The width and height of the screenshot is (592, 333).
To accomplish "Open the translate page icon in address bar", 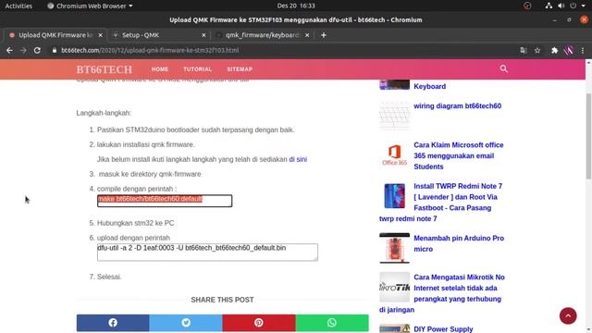I will 524,50.
